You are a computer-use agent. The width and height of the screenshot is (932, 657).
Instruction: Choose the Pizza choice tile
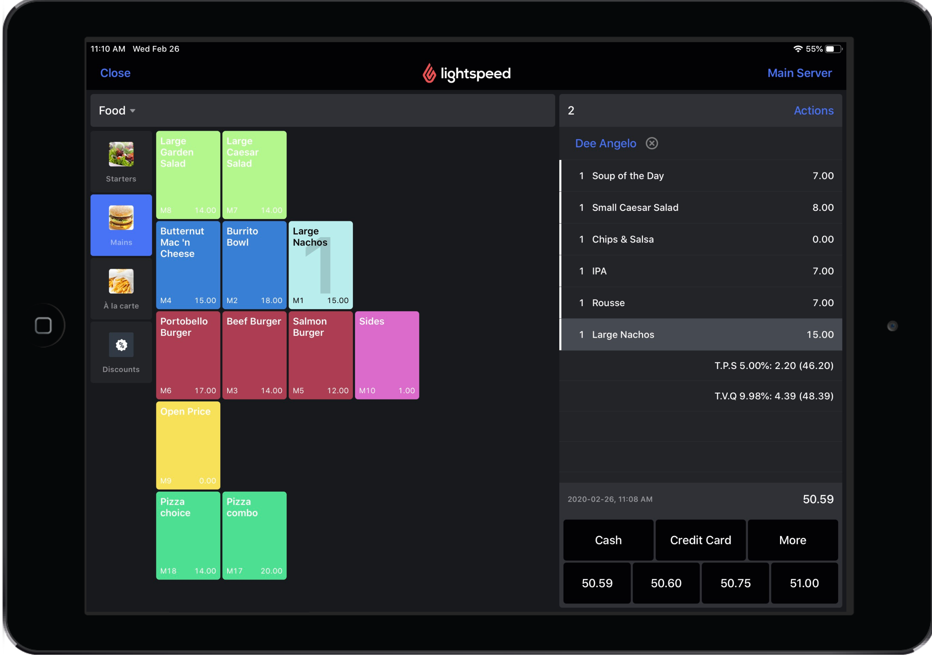point(188,536)
